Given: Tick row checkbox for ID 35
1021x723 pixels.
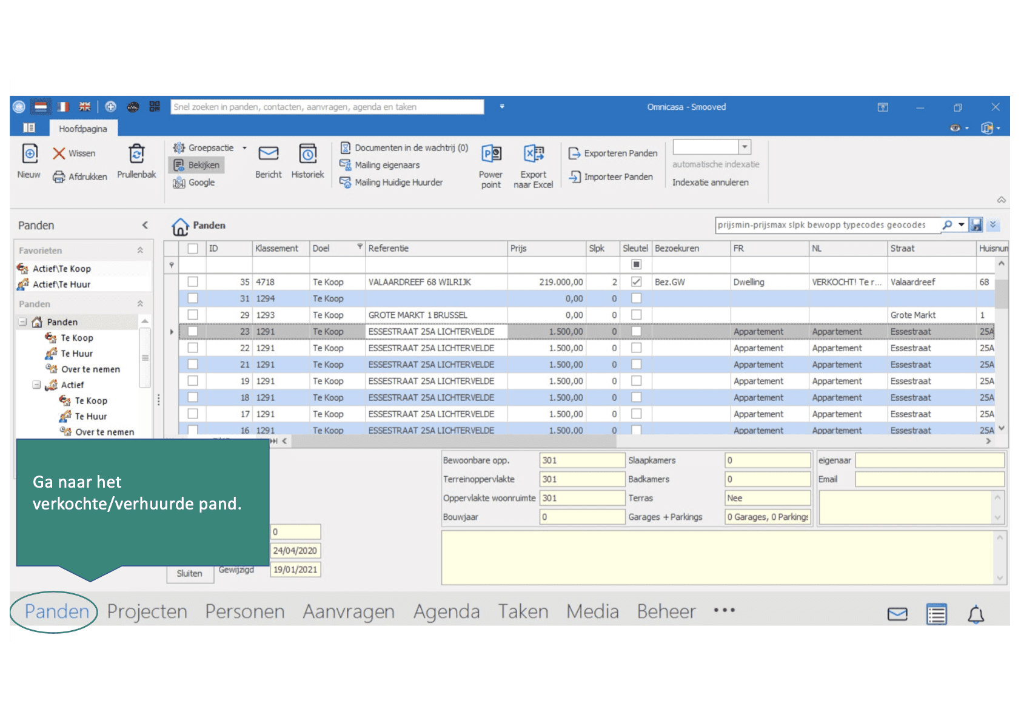Looking at the screenshot, I should click(x=193, y=282).
